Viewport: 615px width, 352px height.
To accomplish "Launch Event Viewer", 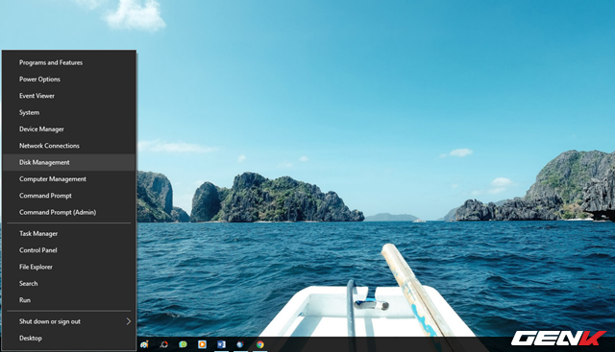I will tap(69, 96).
